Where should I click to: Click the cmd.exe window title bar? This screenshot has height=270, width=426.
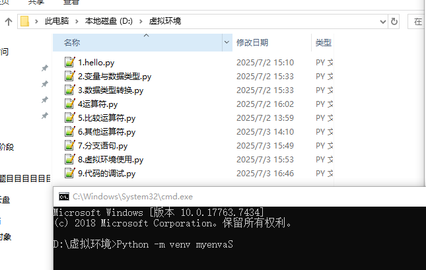(240, 197)
